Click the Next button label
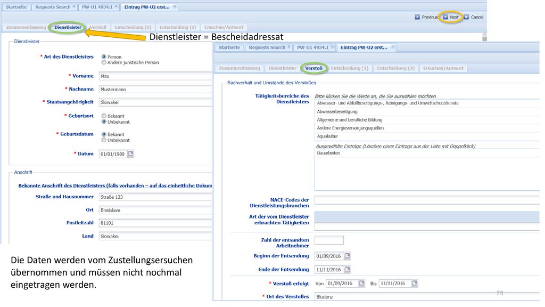 455,17
